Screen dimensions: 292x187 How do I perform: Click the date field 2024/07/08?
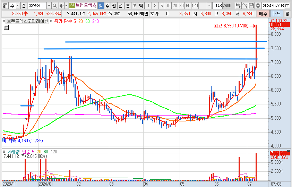(x=273, y=6)
